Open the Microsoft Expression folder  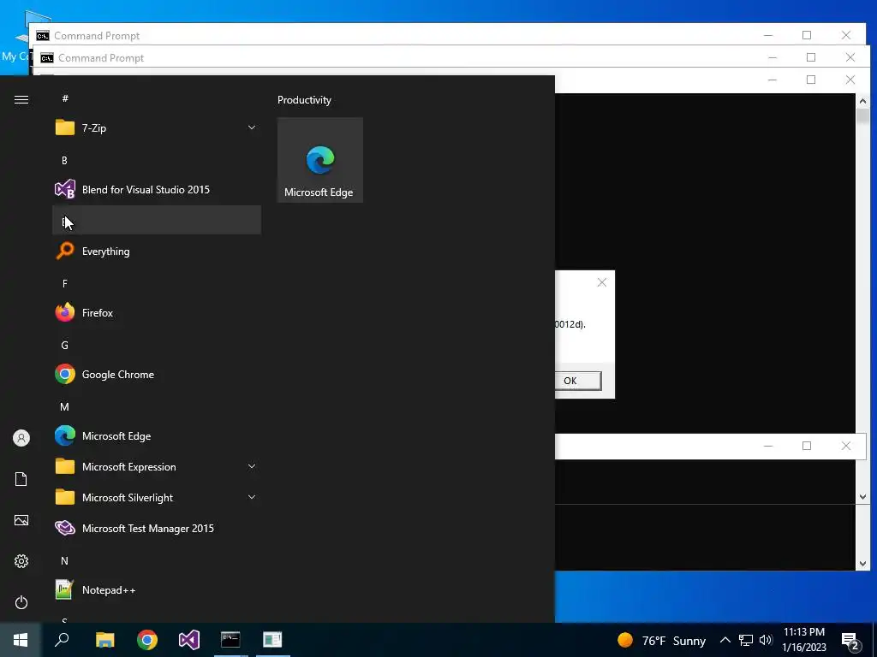157,466
